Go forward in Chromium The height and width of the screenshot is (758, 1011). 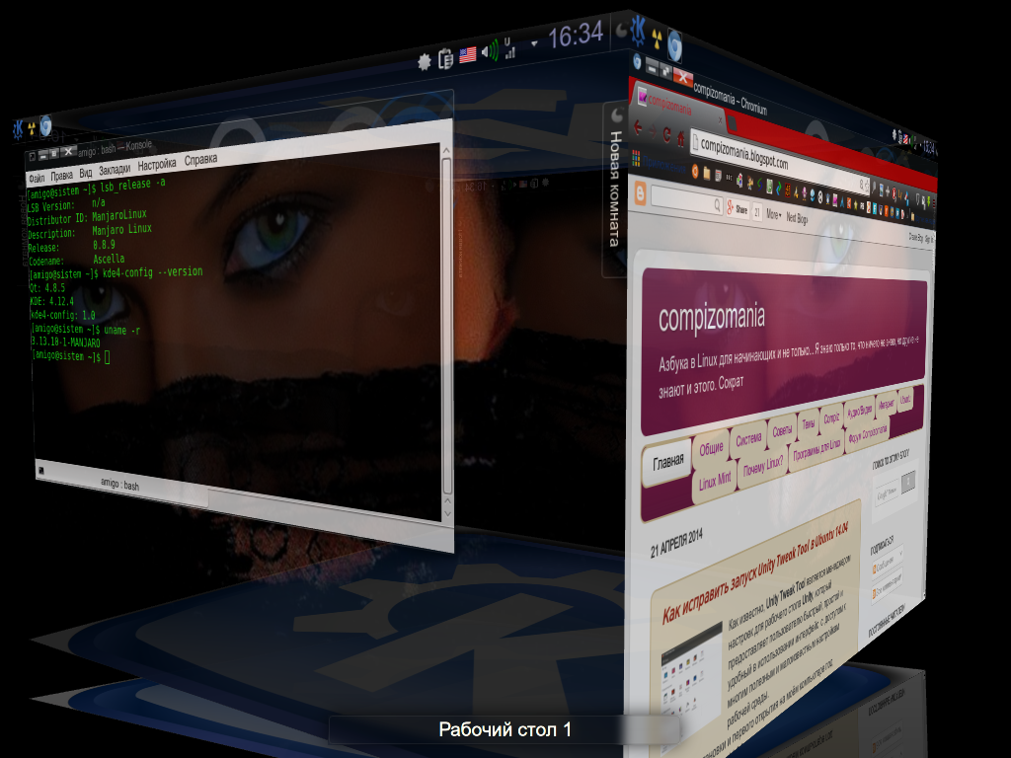point(652,132)
